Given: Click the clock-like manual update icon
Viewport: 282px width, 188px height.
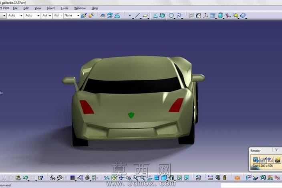Looking at the screenshot, I should pyautogui.click(x=198, y=16).
